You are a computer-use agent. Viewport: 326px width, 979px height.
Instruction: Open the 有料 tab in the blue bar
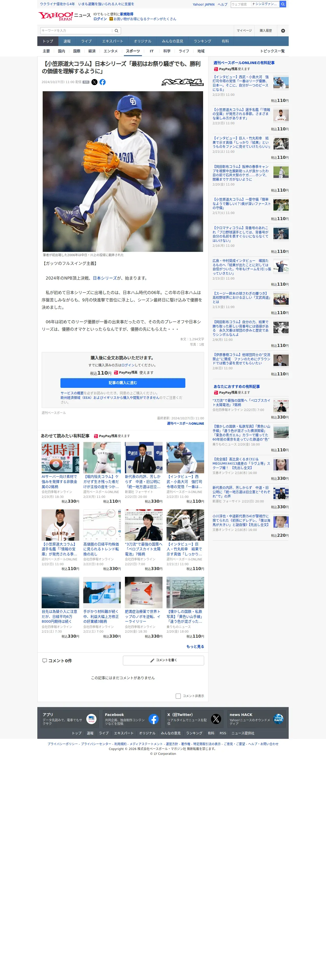225,41
